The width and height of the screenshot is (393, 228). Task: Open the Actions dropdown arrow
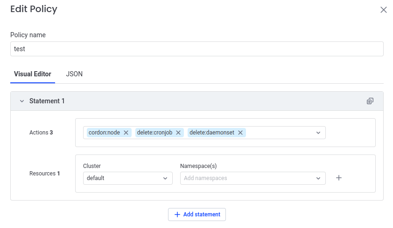tap(318, 133)
